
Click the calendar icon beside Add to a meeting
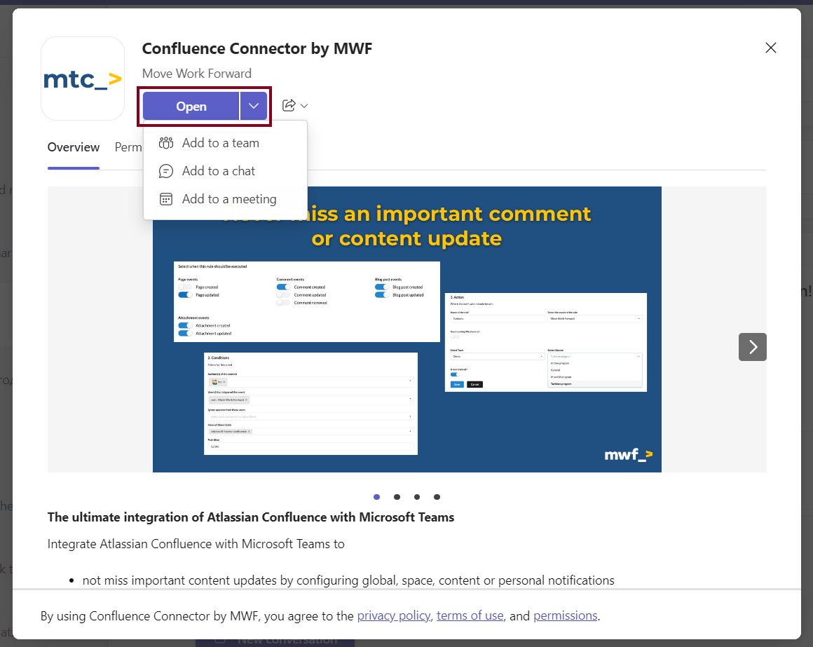coord(166,198)
